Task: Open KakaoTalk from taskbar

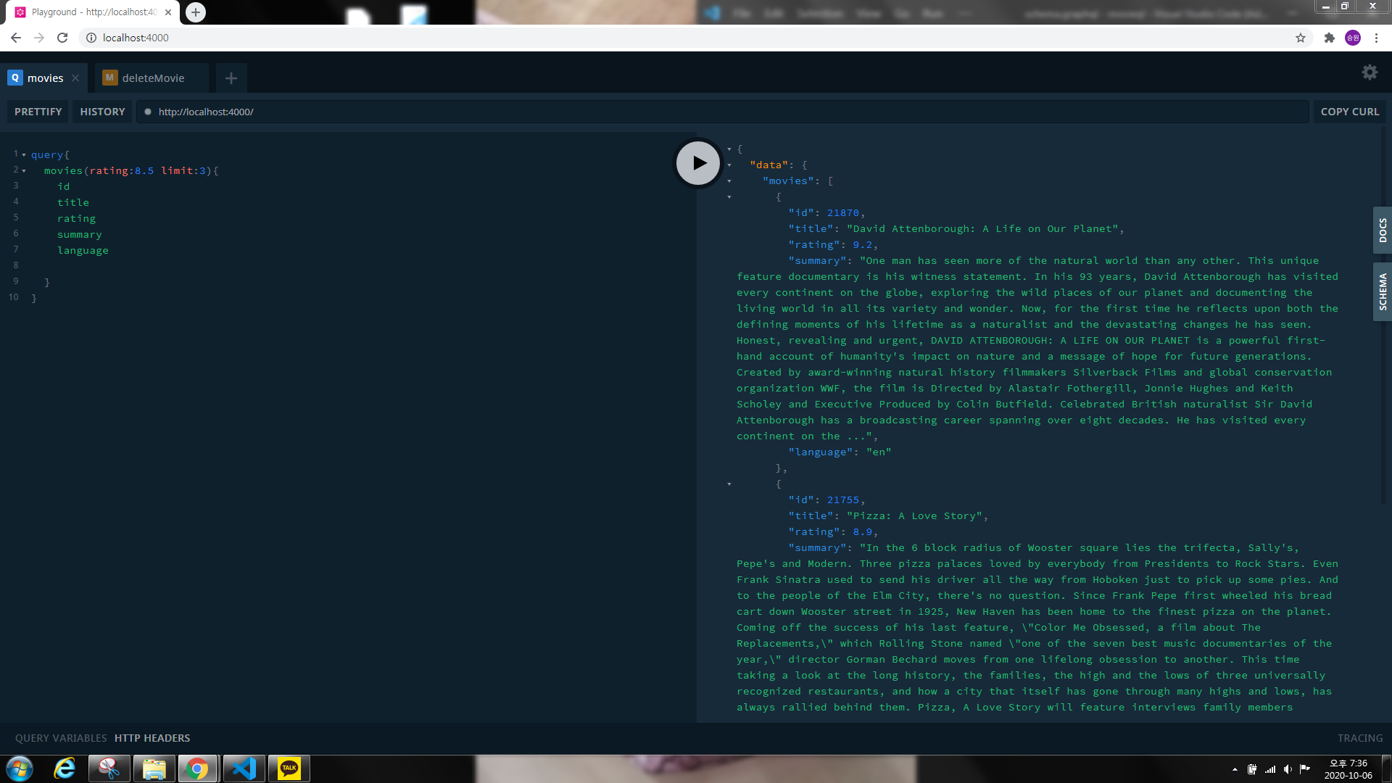Action: [289, 768]
